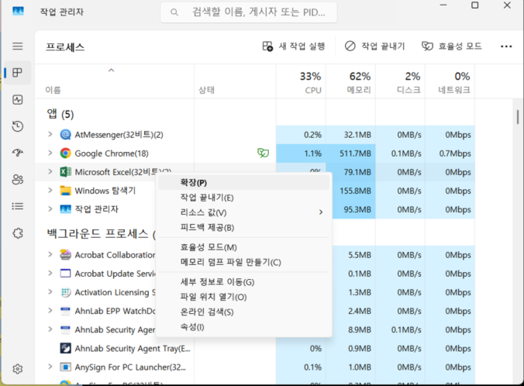Click the 백그라운드 프로세스 group heading
524x386 pixels.
pyautogui.click(x=101, y=233)
